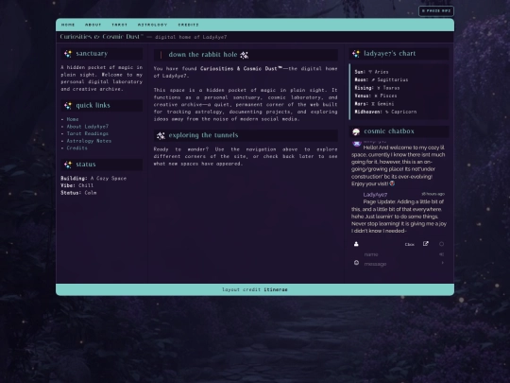The width and height of the screenshot is (510, 383).
Task: Click the avatar of the welcome chat message
Action: 357,144
